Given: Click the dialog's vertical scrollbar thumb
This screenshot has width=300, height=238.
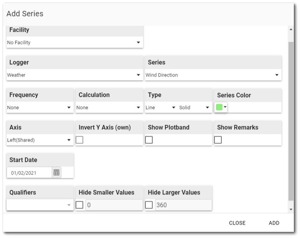Looking at the screenshot, I should pos(291,121).
